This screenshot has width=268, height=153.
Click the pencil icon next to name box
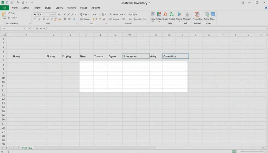coord(30,29)
